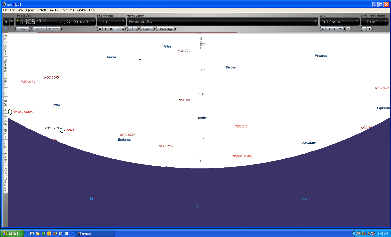Click the Spaceship button
The image size is (391, 237).
click(x=165, y=29)
